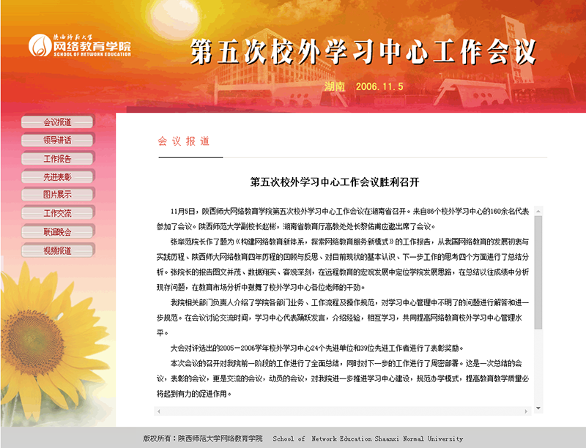Click the 网络教育学院 logo
This screenshot has height=448, width=586.
point(80,45)
